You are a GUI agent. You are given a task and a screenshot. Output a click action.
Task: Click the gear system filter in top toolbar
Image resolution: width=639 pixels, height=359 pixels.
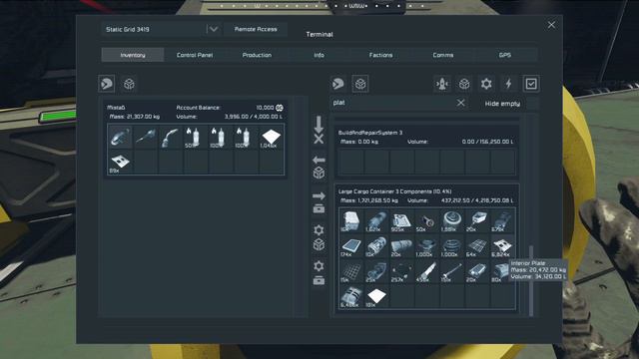click(486, 84)
